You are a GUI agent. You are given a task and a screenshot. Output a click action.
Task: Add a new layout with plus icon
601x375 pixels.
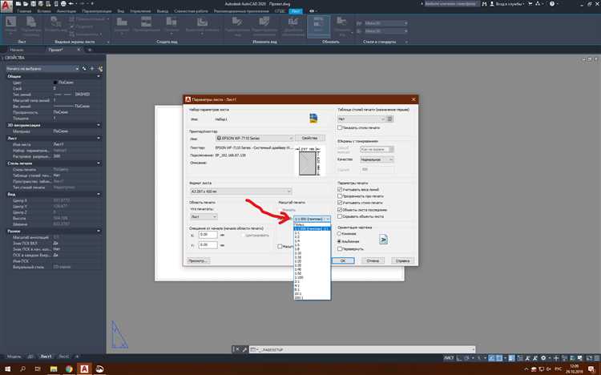pos(77,357)
